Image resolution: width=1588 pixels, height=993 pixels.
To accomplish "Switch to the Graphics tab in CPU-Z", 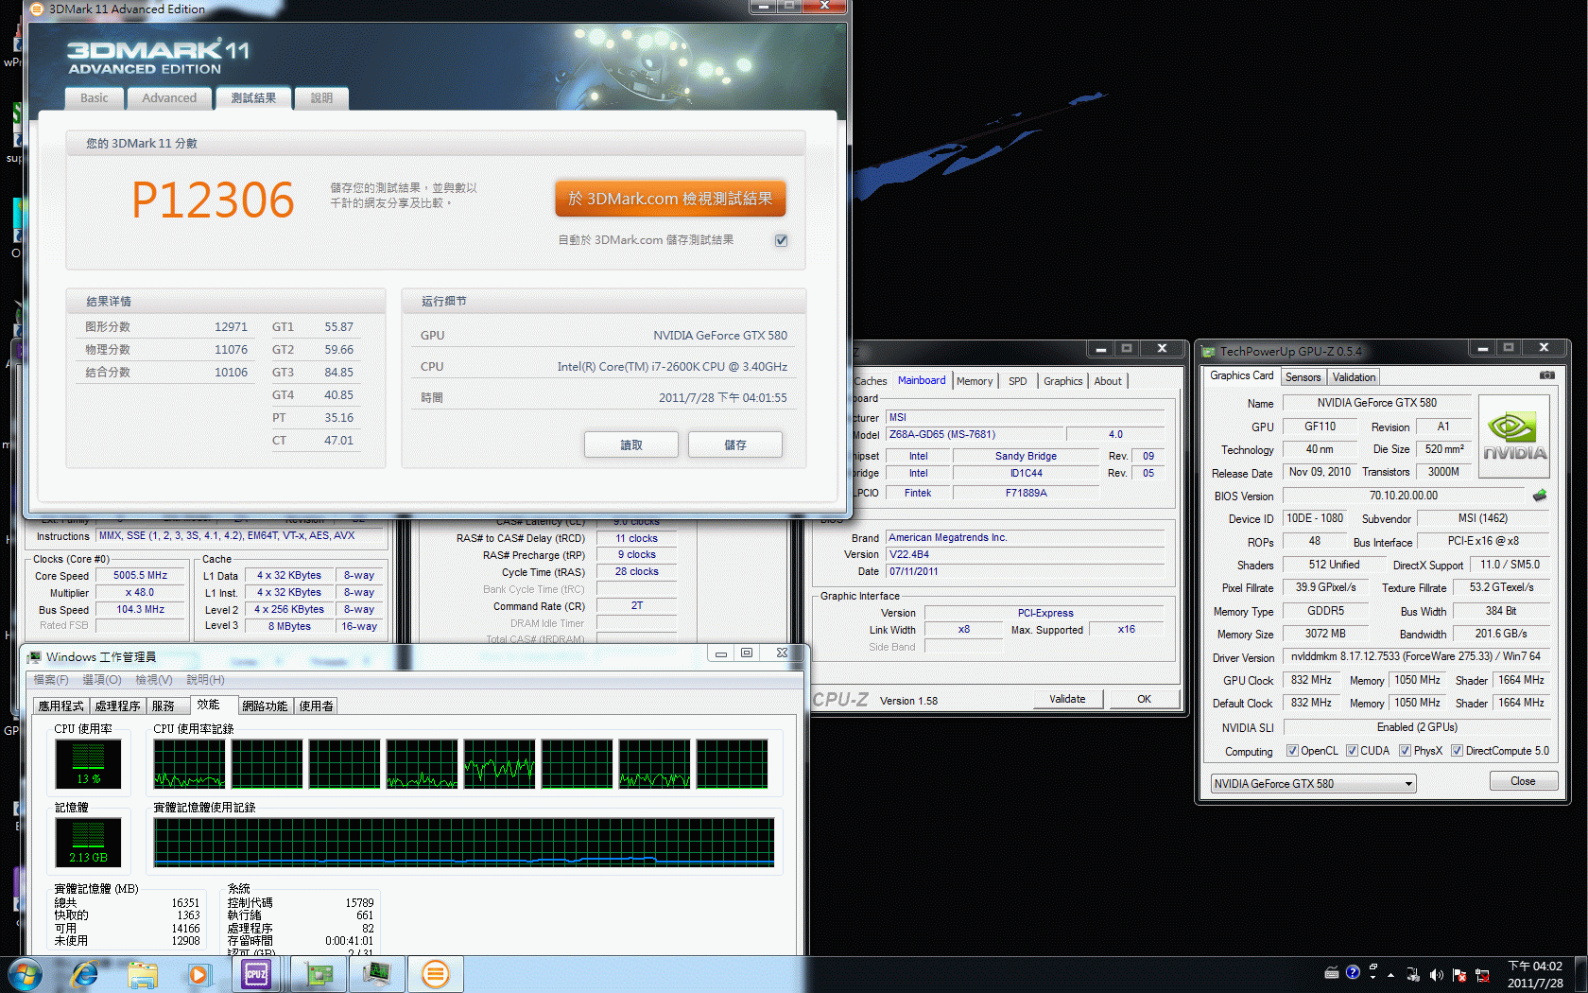I will coord(1062,381).
